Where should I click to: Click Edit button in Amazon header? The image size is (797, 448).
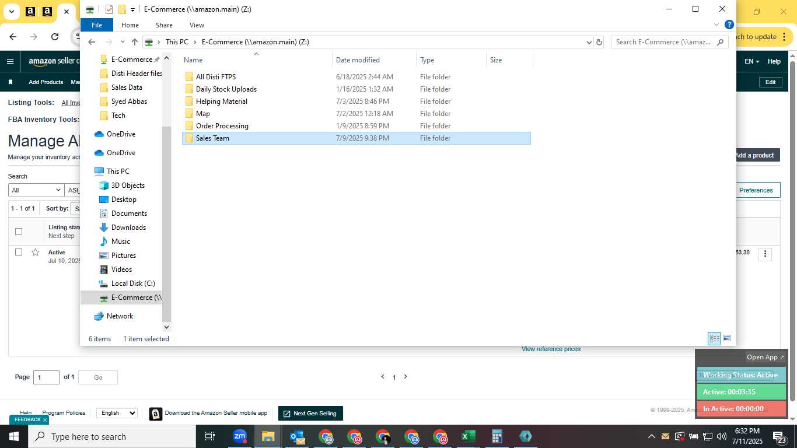coord(770,82)
